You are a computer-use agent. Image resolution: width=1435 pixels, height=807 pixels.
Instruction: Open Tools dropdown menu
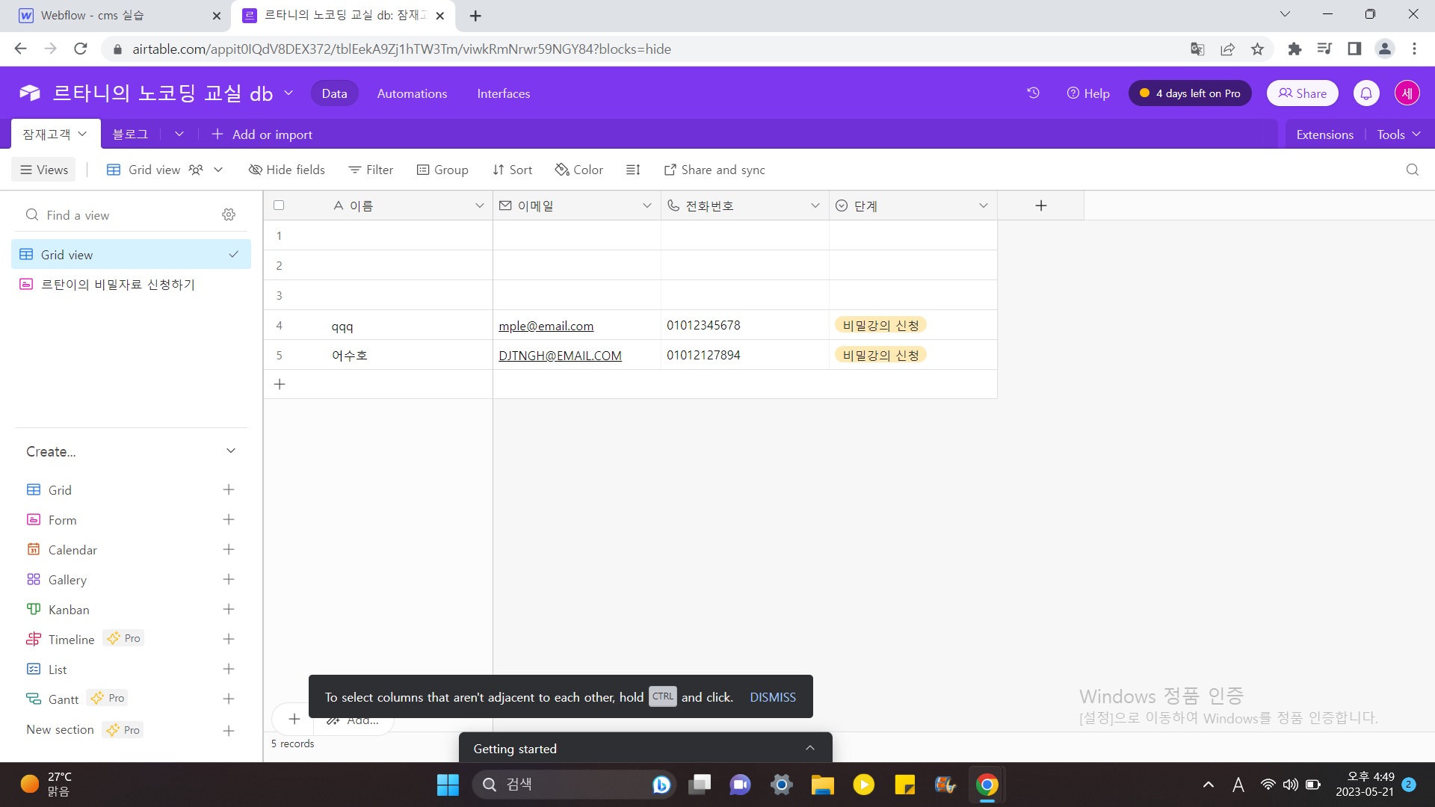[x=1398, y=134]
